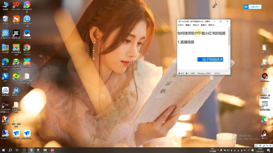This screenshot has height=153, width=273.
Task: Open the 360 Speed Browser icon
Action: (27, 5)
